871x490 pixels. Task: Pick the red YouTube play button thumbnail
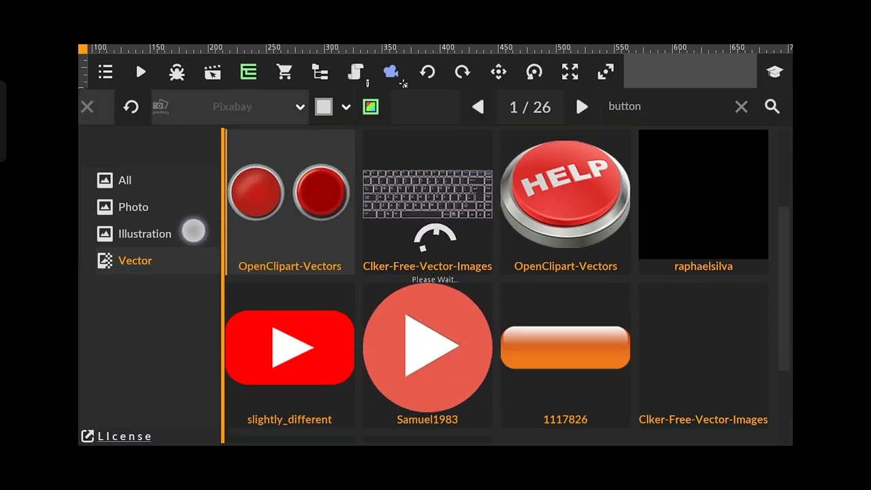coord(289,348)
